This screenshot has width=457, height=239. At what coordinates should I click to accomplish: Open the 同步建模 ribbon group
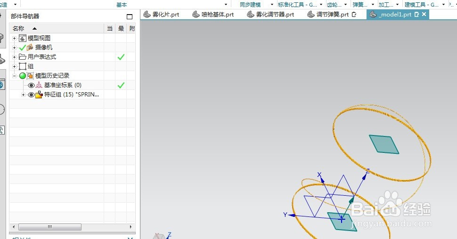point(250,4)
